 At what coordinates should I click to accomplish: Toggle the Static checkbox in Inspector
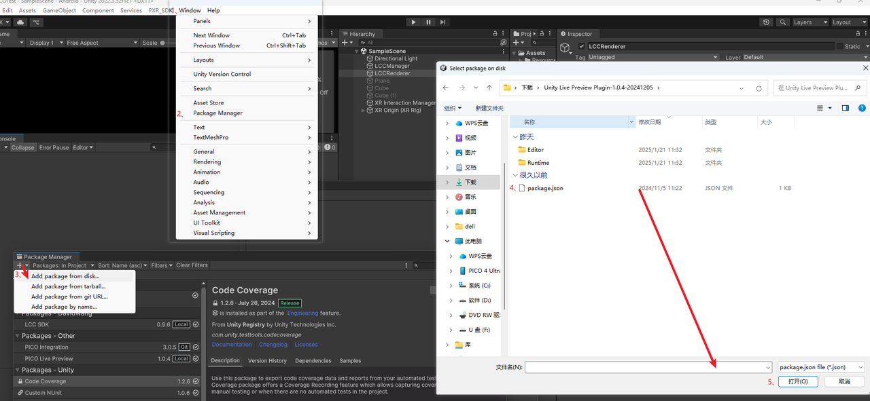tap(839, 46)
